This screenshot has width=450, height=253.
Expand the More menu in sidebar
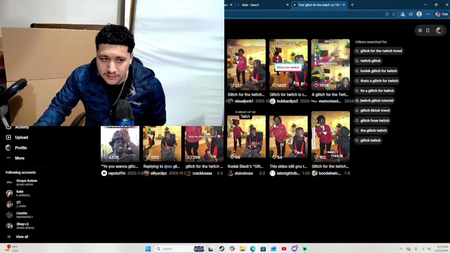click(15, 158)
